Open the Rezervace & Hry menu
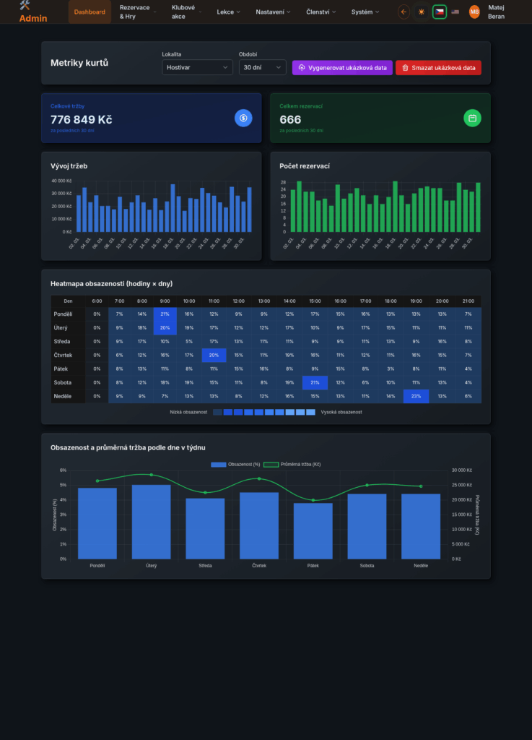This screenshot has height=740, width=532. click(x=138, y=12)
